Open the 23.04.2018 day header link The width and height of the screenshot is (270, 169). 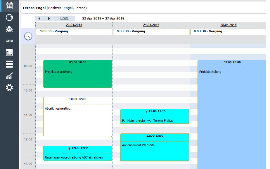(x=74, y=25)
